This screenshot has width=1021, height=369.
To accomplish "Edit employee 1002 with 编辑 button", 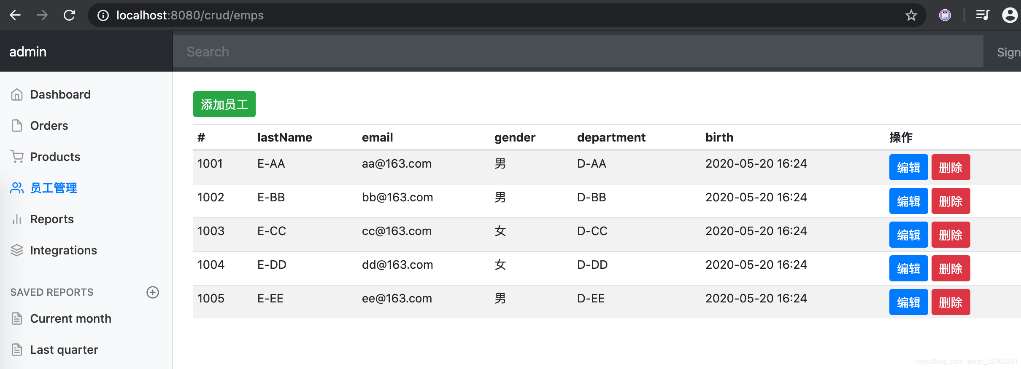I will coord(909,201).
